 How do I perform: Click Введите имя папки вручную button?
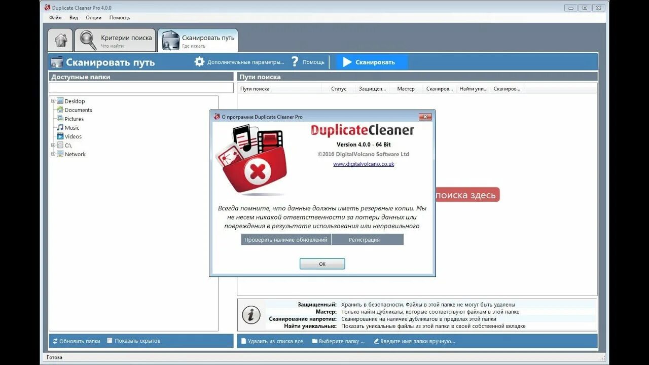(x=414, y=341)
